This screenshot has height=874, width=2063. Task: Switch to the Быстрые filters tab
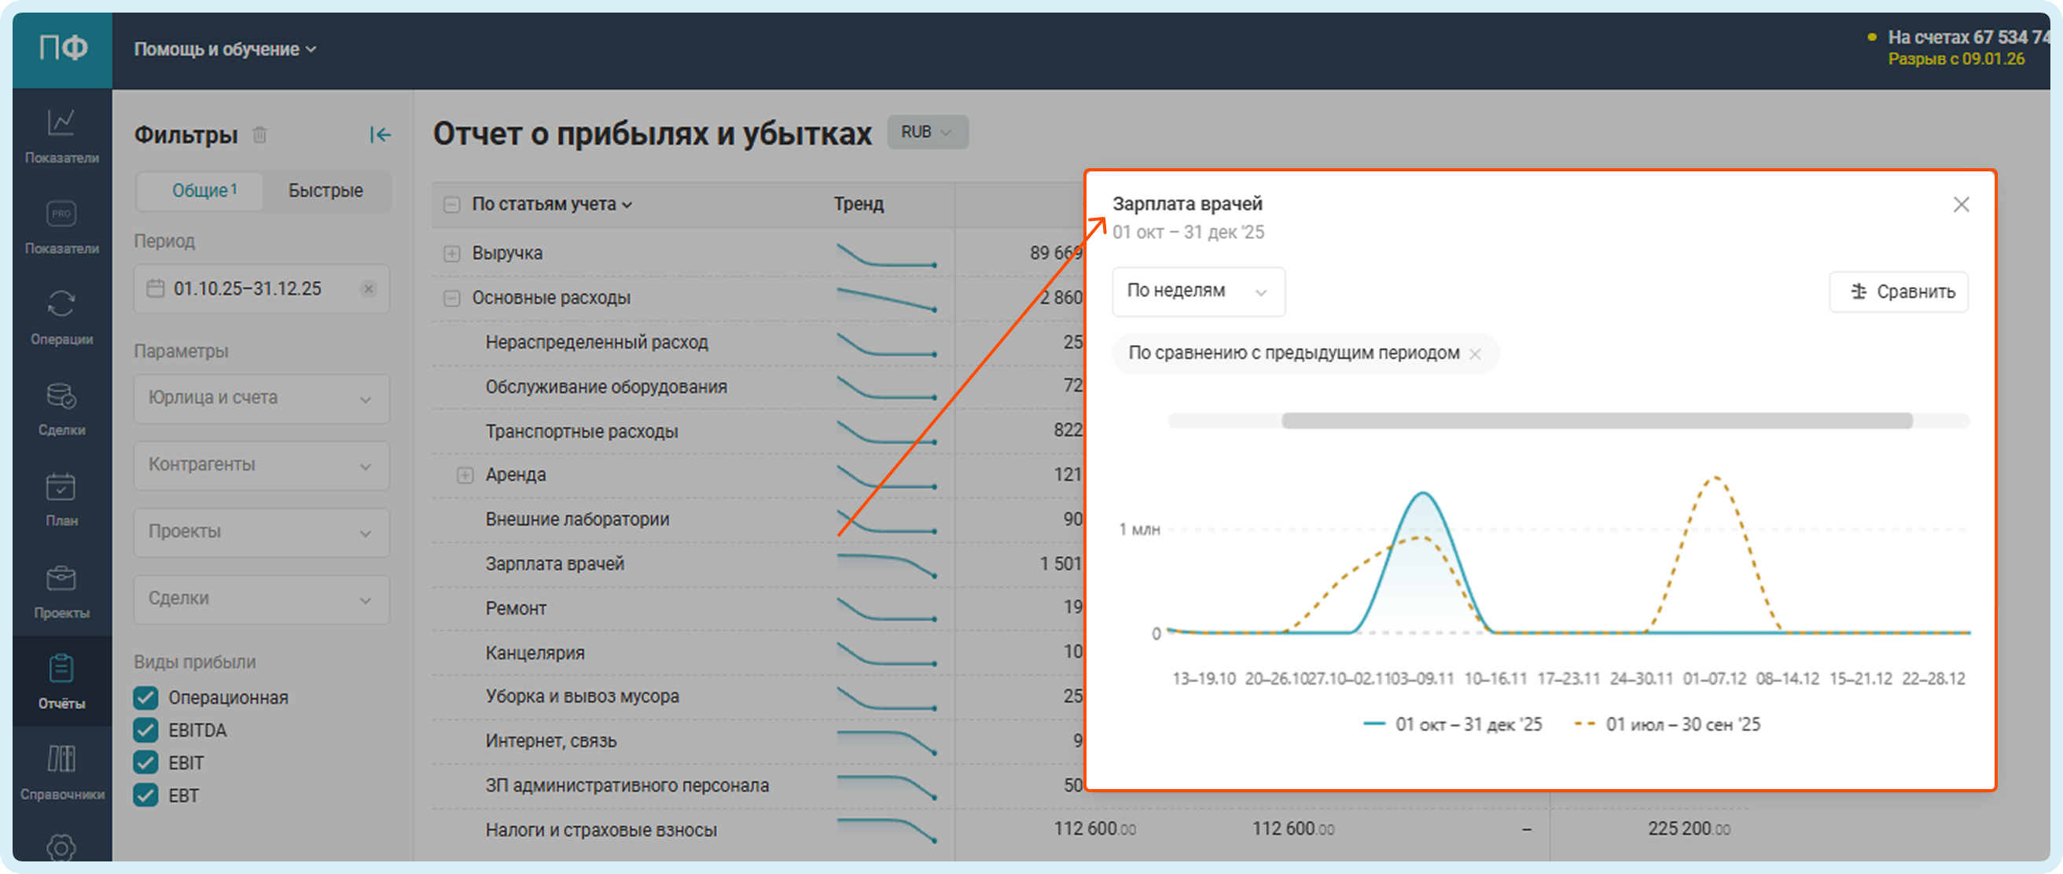(325, 191)
